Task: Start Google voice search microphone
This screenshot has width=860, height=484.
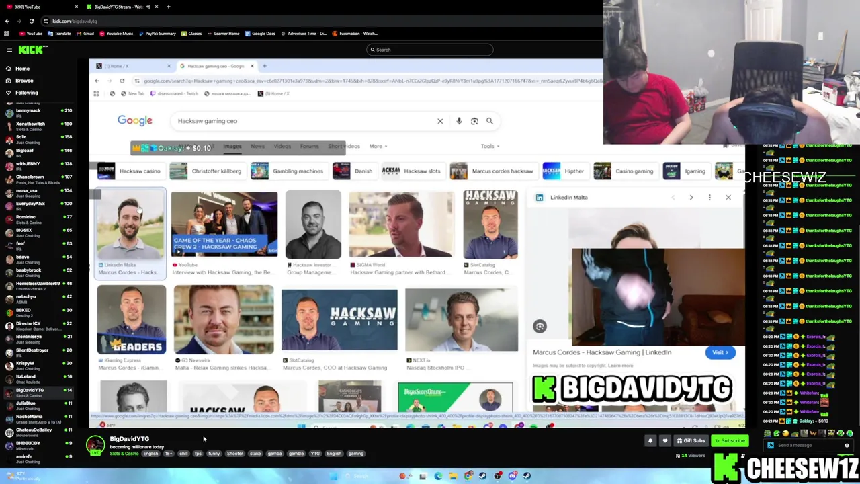Action: point(459,121)
